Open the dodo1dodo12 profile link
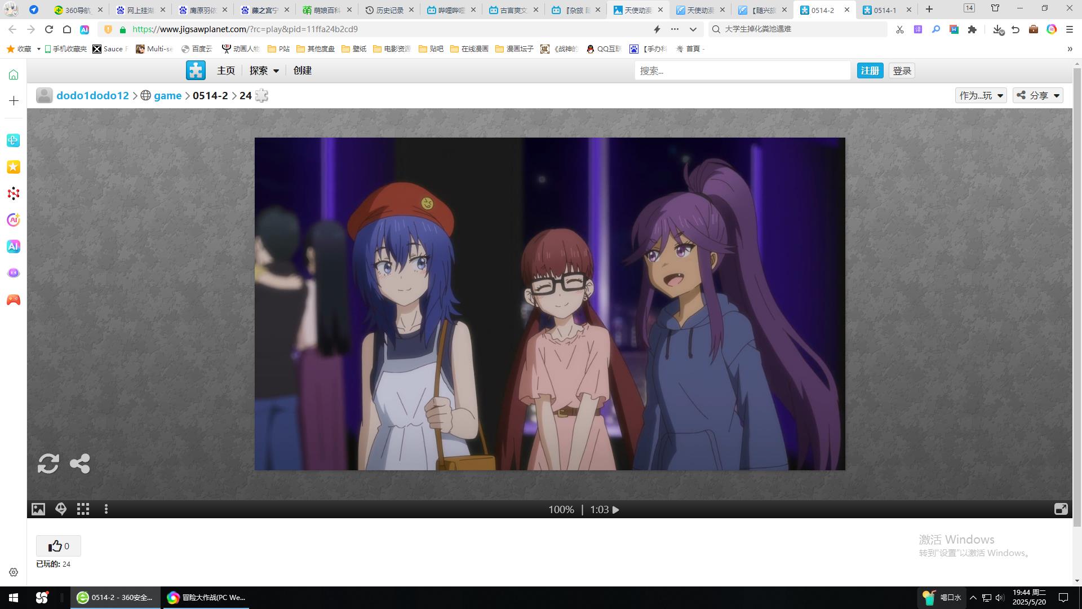 click(x=92, y=95)
